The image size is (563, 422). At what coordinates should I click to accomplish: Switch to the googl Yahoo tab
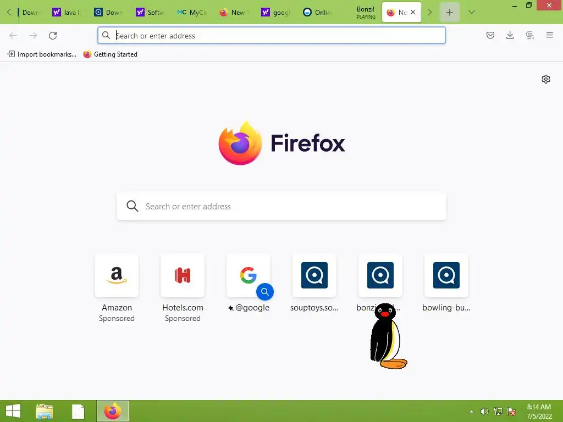pyautogui.click(x=275, y=13)
